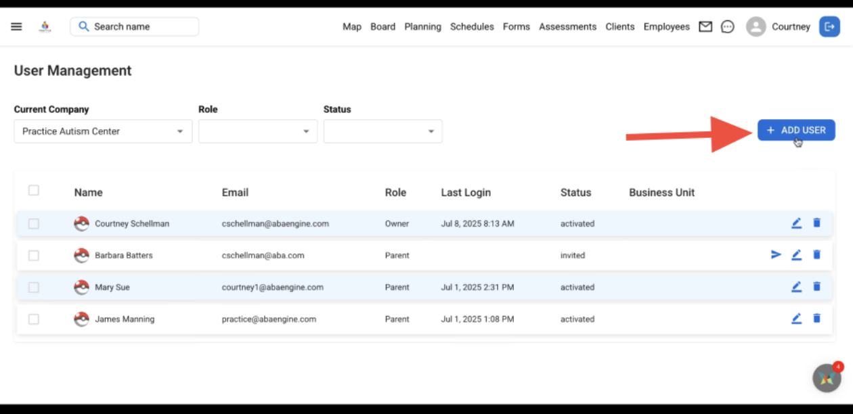The height and width of the screenshot is (414, 853).
Task: Open the Employees menu item
Action: coord(666,27)
